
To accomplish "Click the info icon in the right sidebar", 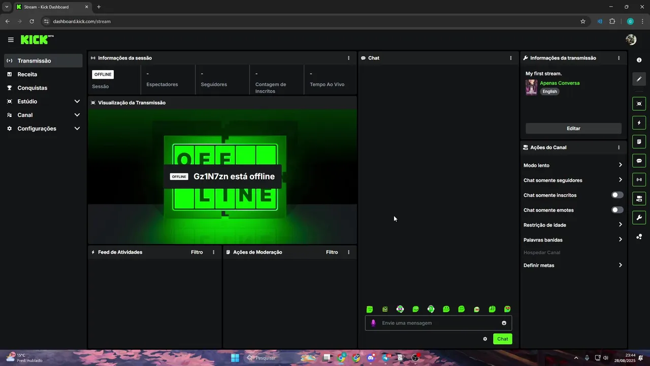I will [639, 60].
